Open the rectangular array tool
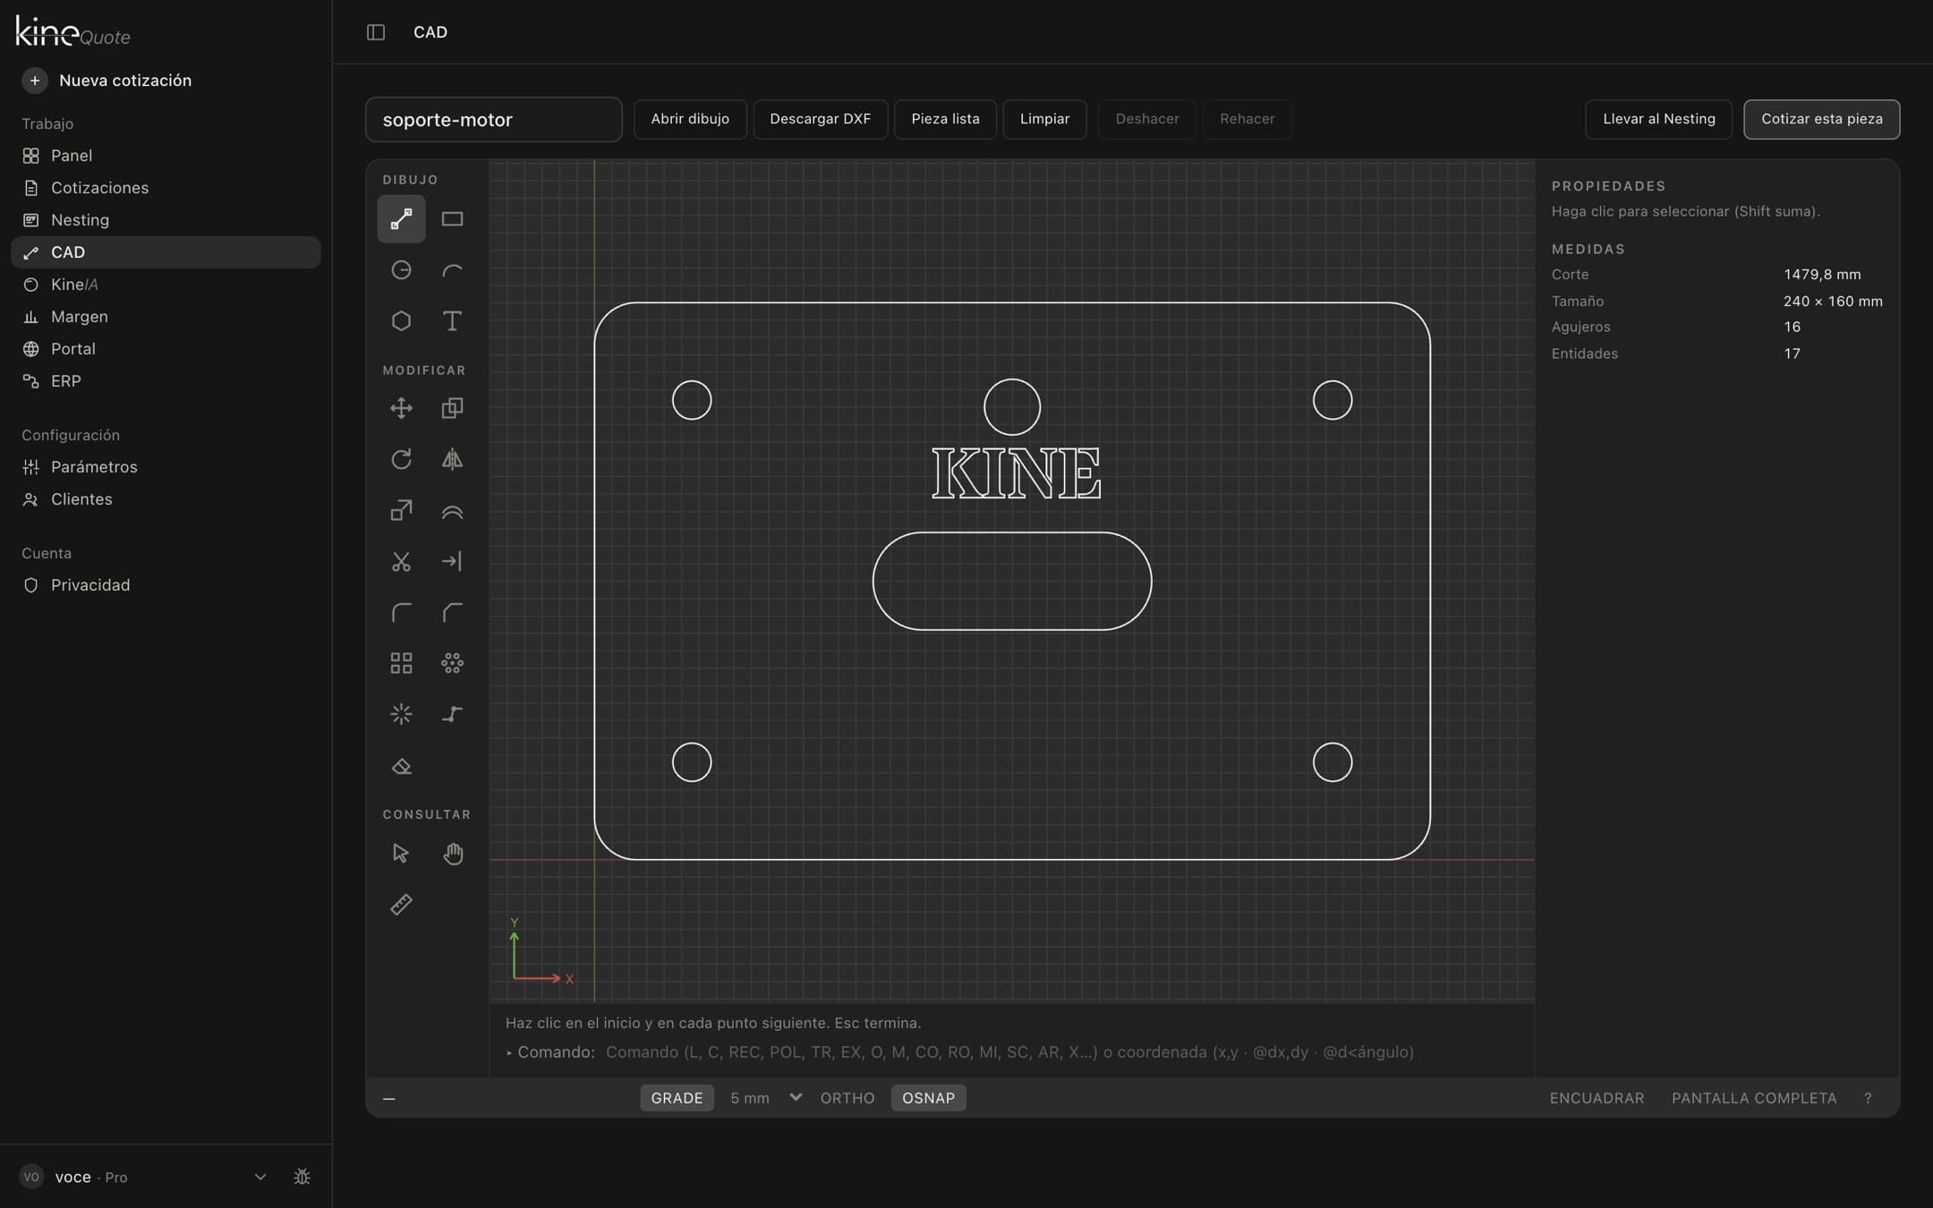1933x1208 pixels. 401,664
